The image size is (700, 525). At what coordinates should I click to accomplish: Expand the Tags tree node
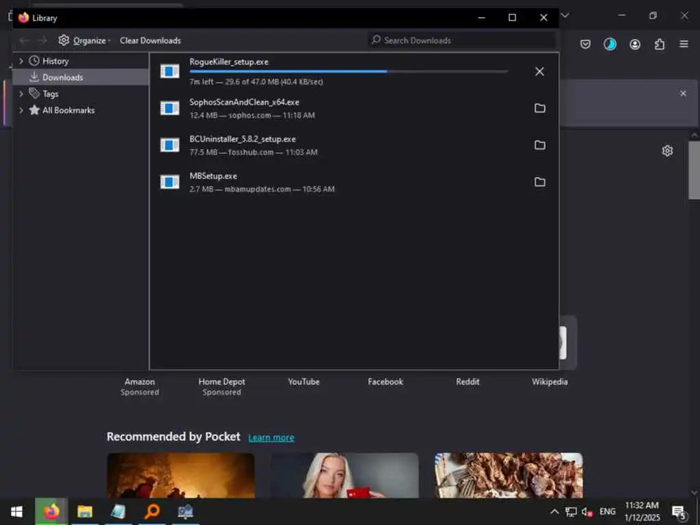(21, 94)
